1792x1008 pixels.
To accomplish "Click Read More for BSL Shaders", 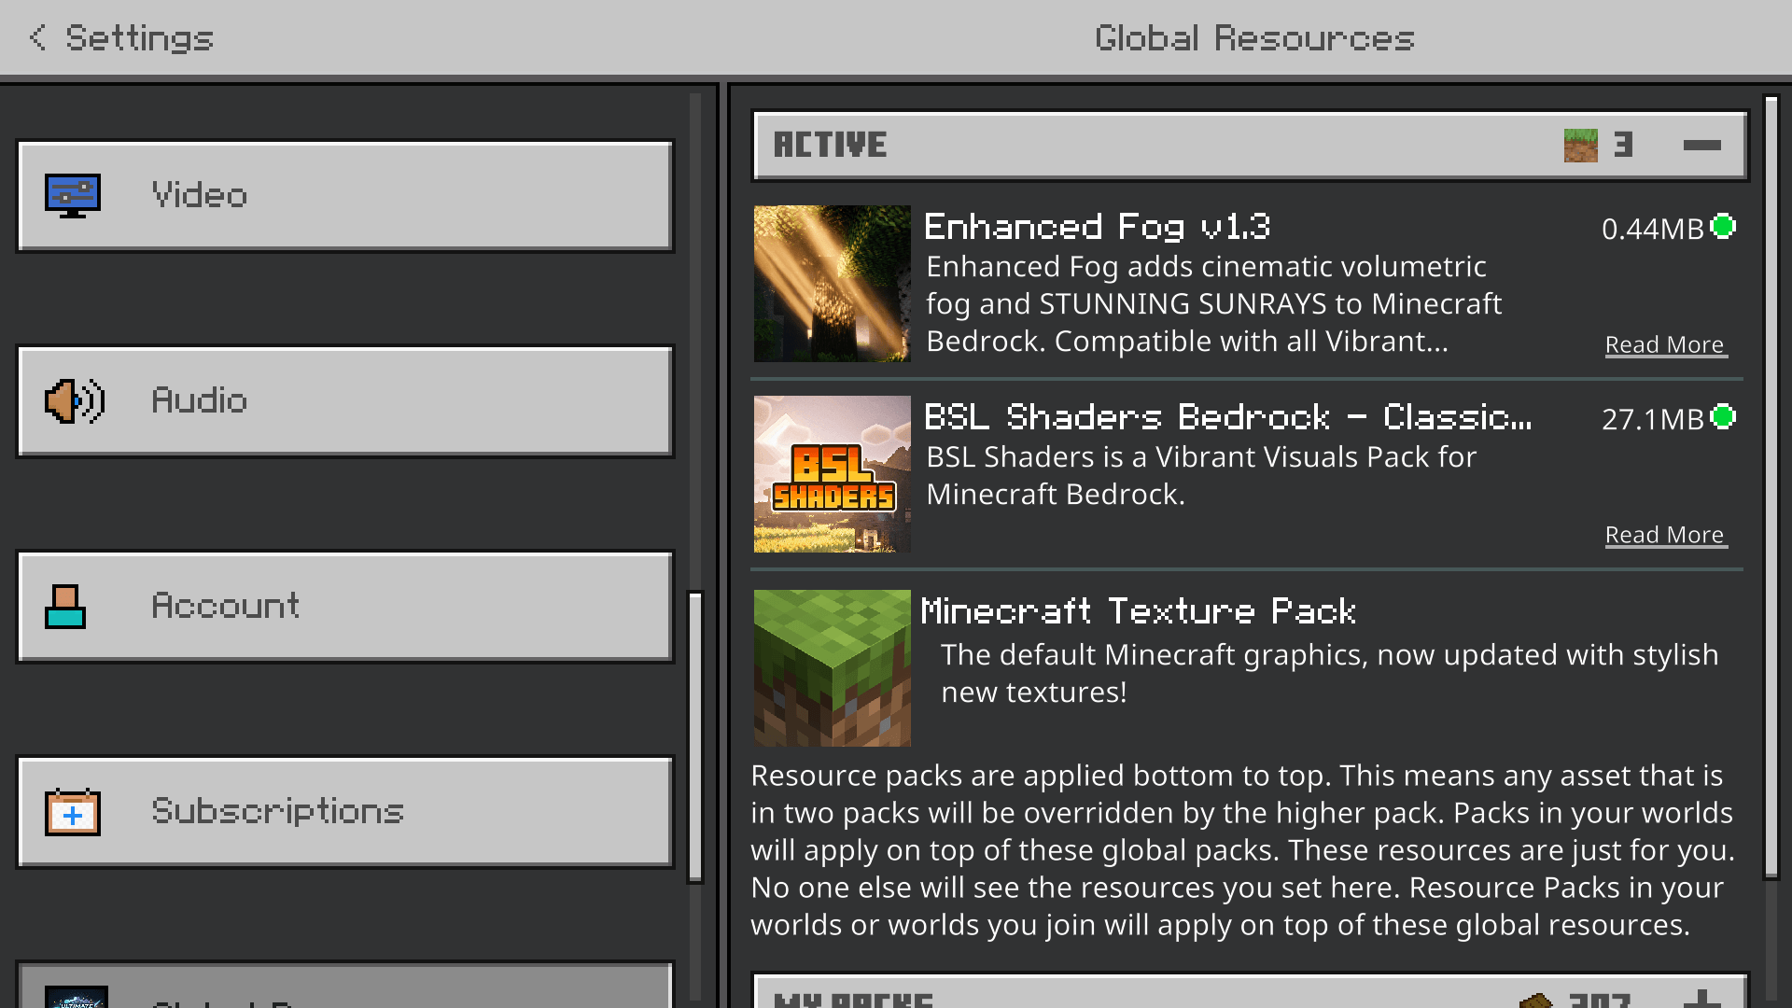I will point(1665,535).
